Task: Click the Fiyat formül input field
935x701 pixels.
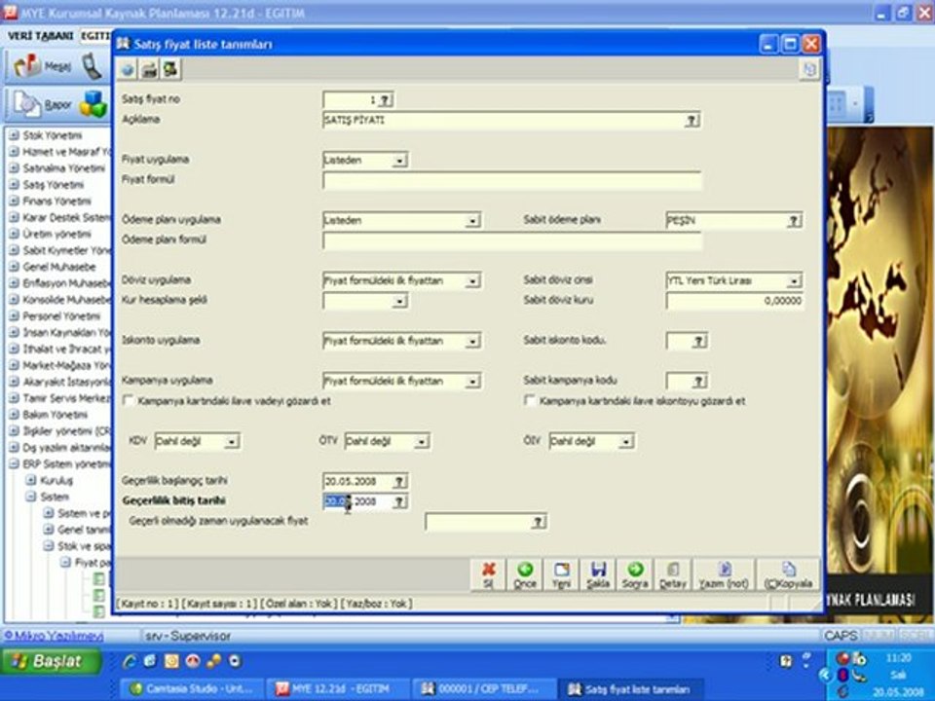Action: point(511,181)
